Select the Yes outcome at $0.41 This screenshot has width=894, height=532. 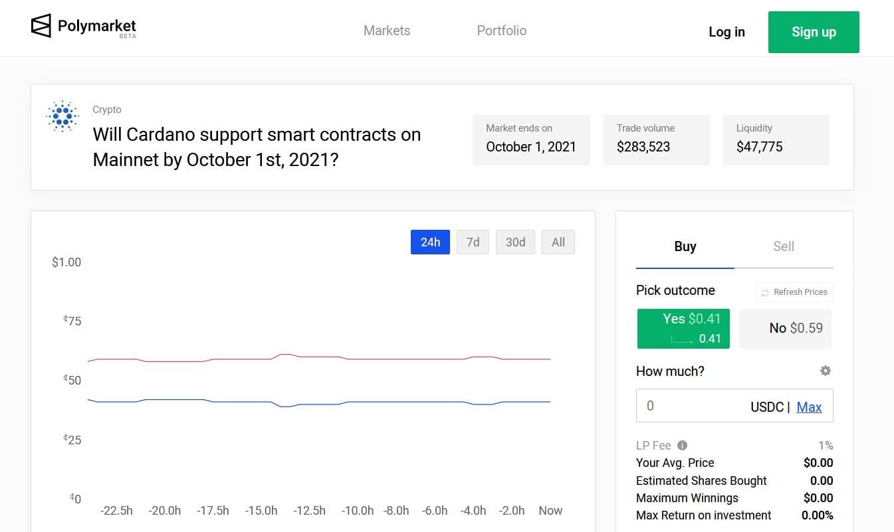683,328
